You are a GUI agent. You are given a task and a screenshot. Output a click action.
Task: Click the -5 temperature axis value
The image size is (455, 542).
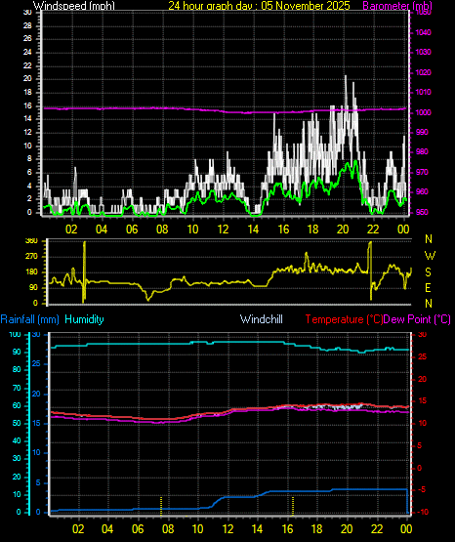point(422,490)
